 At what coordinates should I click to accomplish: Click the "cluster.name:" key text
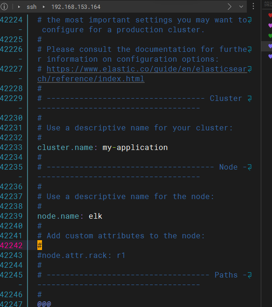tap(67, 148)
